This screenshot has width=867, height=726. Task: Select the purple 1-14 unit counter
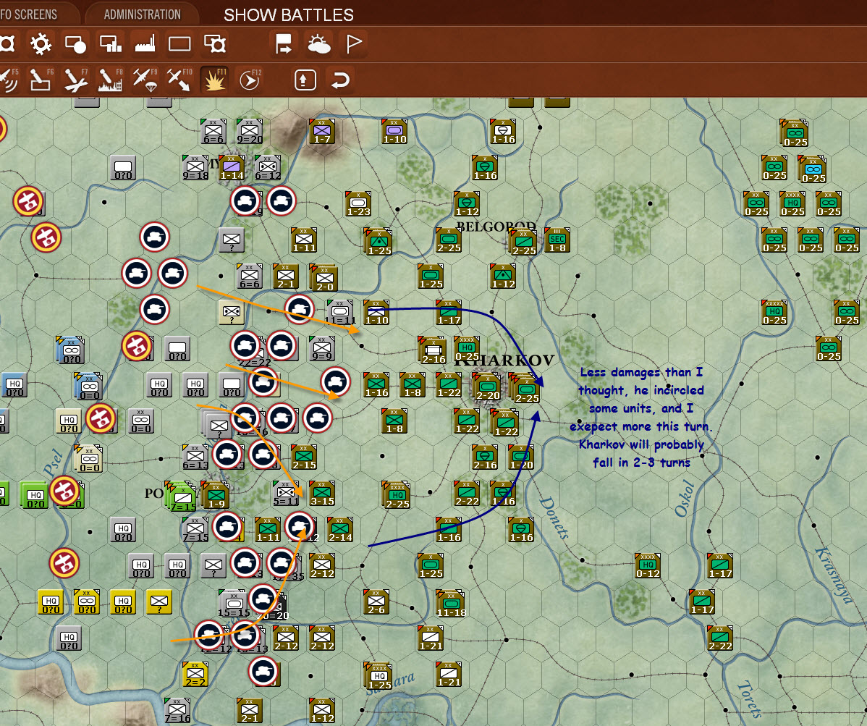click(231, 167)
